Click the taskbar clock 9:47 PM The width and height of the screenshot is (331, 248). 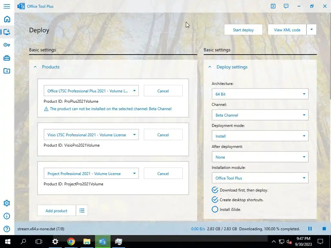tap(303, 242)
